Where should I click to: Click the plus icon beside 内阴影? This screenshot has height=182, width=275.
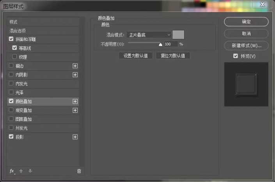coord(75,75)
